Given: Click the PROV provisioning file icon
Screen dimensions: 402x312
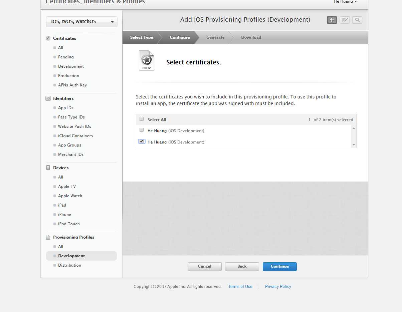Looking at the screenshot, I should click(147, 61).
